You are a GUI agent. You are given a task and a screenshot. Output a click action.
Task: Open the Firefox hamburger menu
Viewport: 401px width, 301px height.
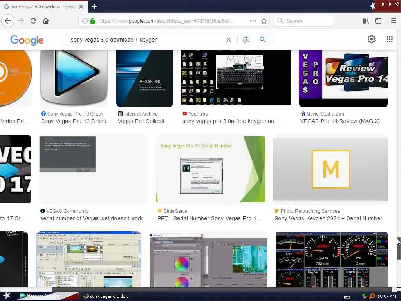click(x=393, y=21)
